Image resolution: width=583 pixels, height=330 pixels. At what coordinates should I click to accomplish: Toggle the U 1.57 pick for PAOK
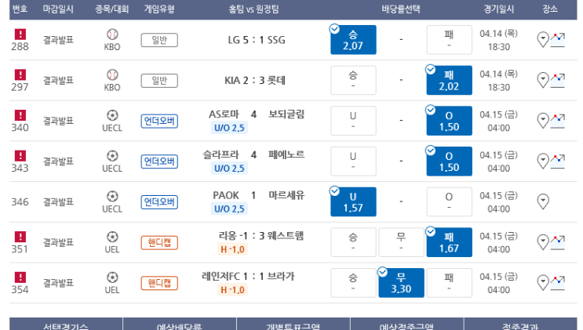[353, 201]
